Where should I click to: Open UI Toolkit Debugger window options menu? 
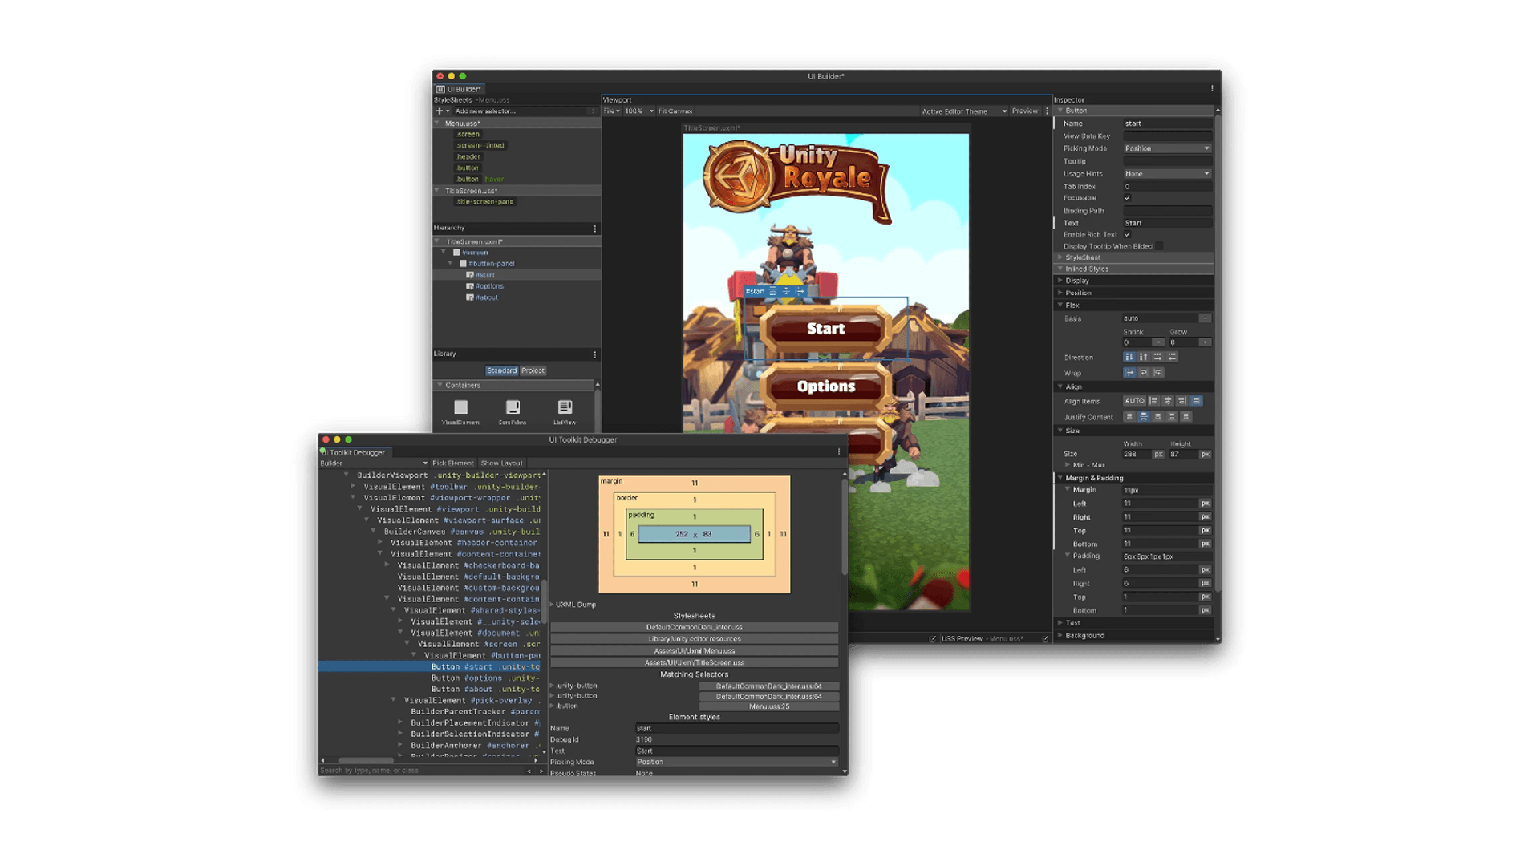839,451
